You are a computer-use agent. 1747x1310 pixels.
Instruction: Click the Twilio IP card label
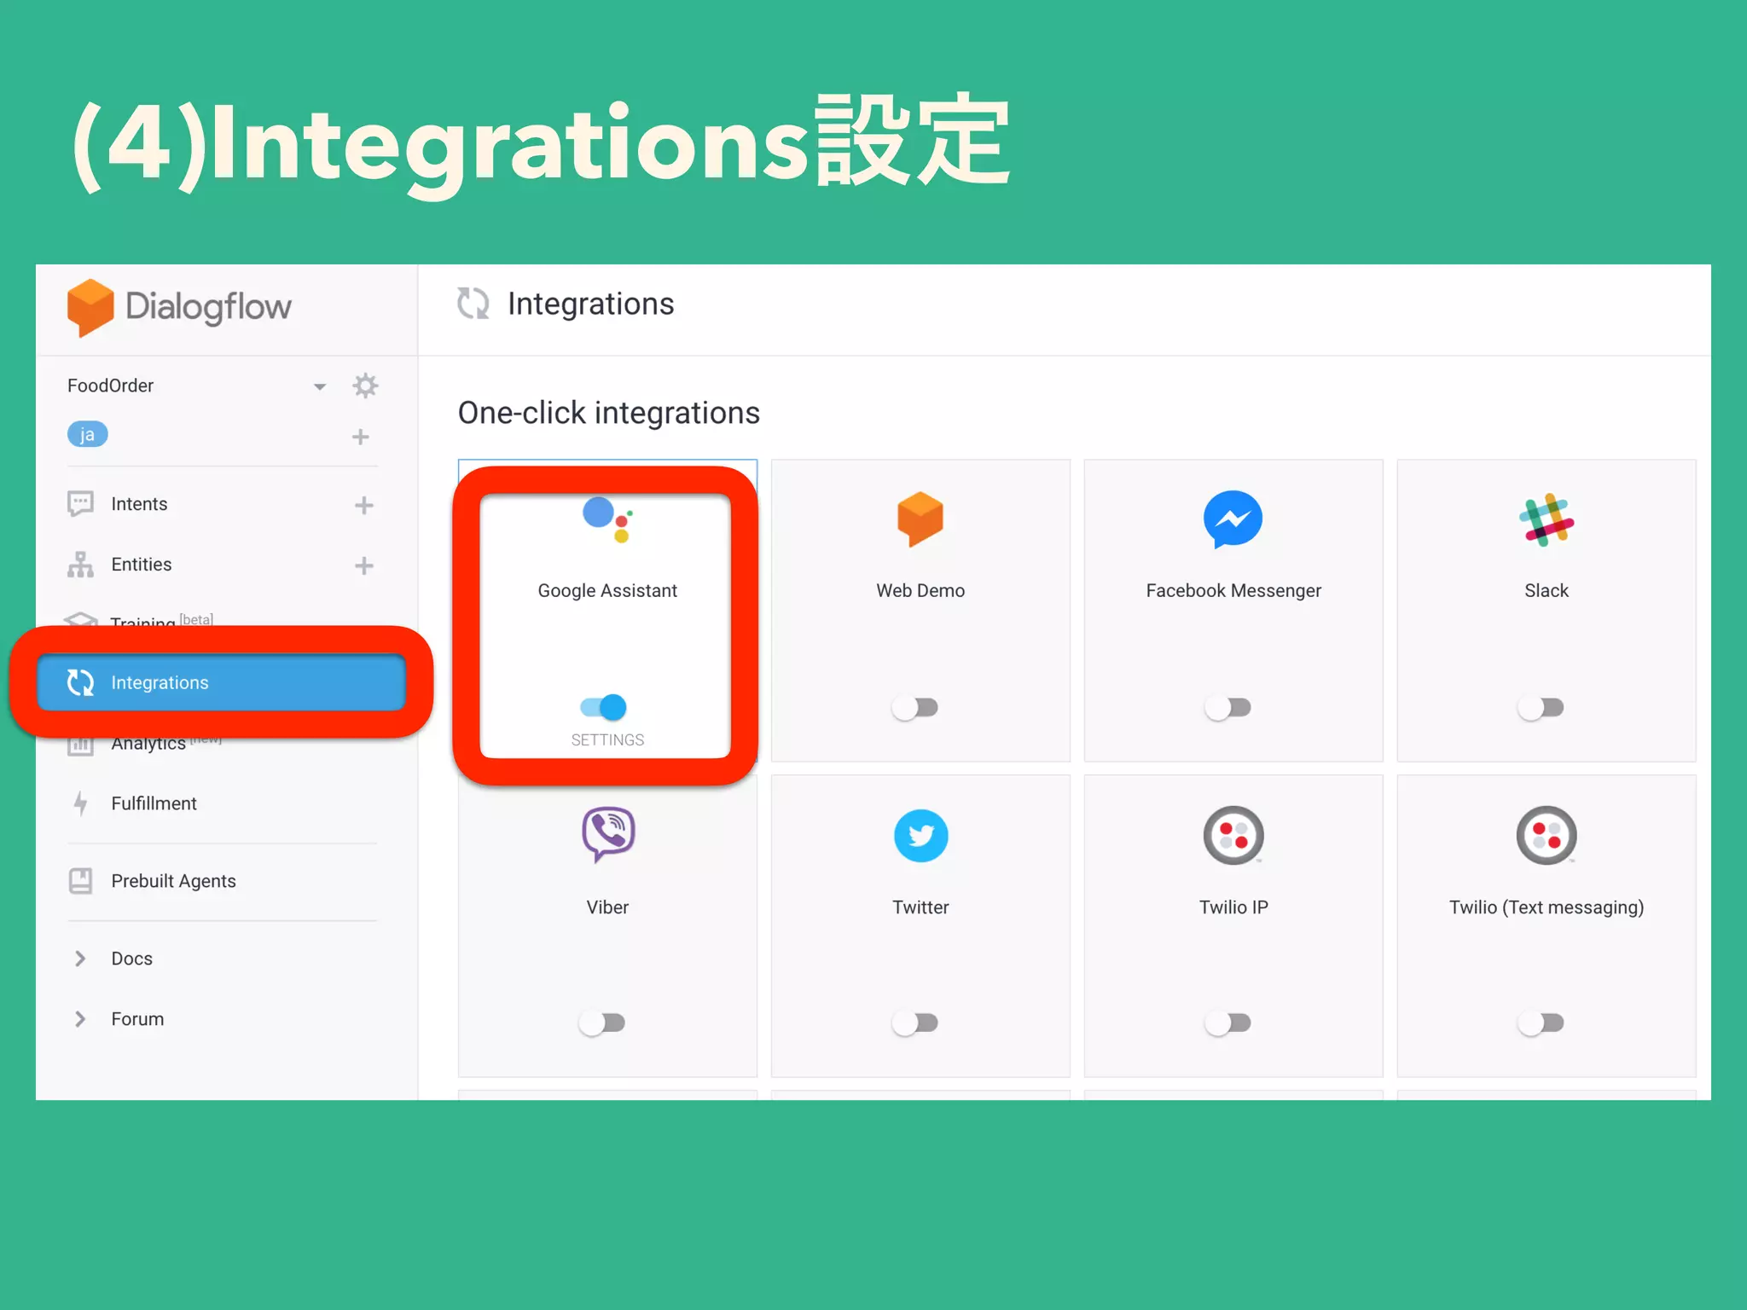1233,907
